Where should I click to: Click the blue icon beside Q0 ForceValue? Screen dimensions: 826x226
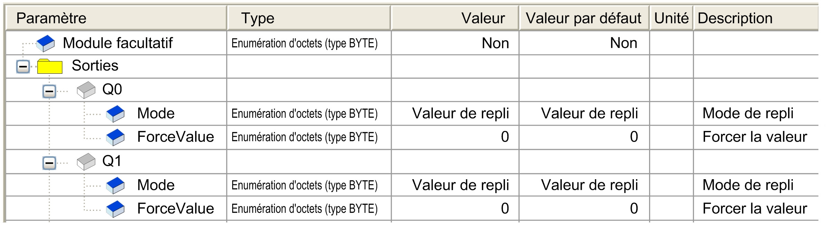point(115,137)
